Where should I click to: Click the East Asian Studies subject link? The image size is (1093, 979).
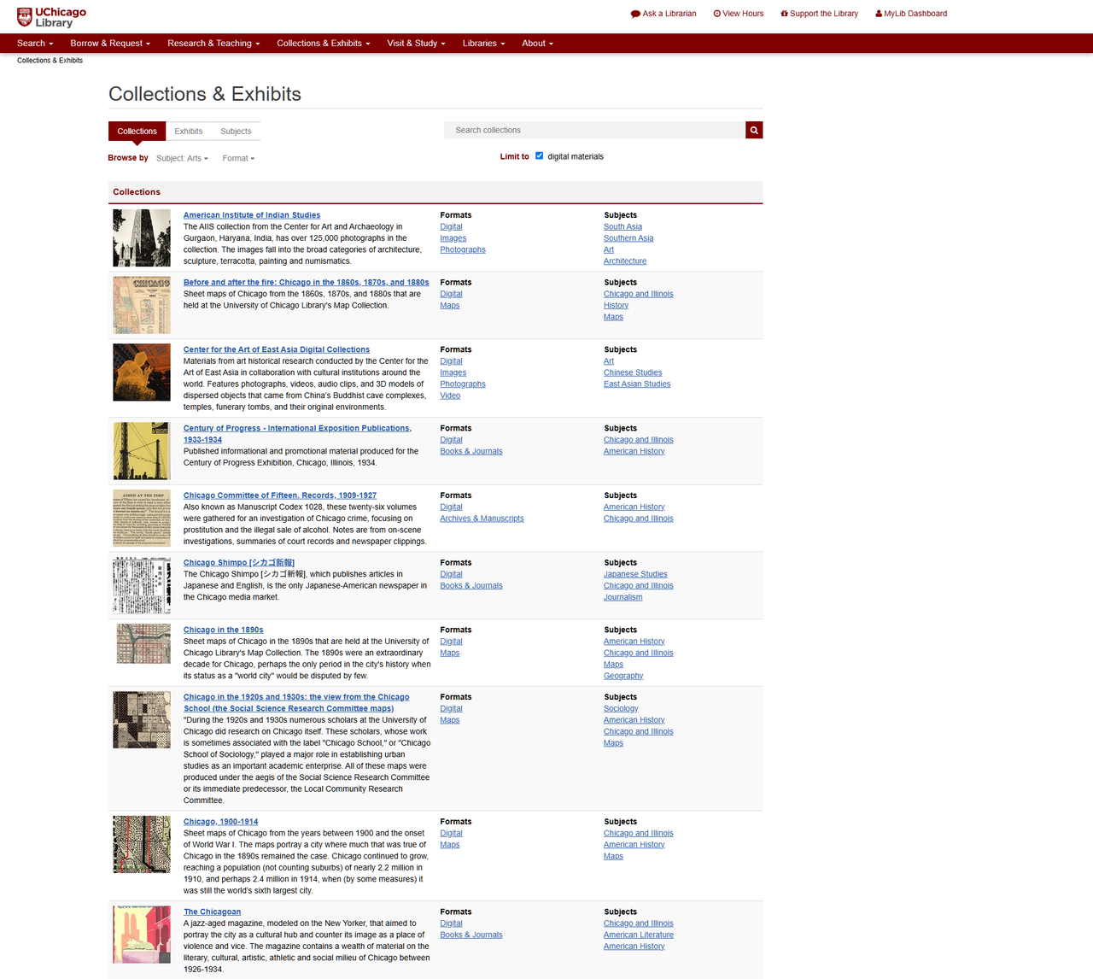(x=637, y=384)
